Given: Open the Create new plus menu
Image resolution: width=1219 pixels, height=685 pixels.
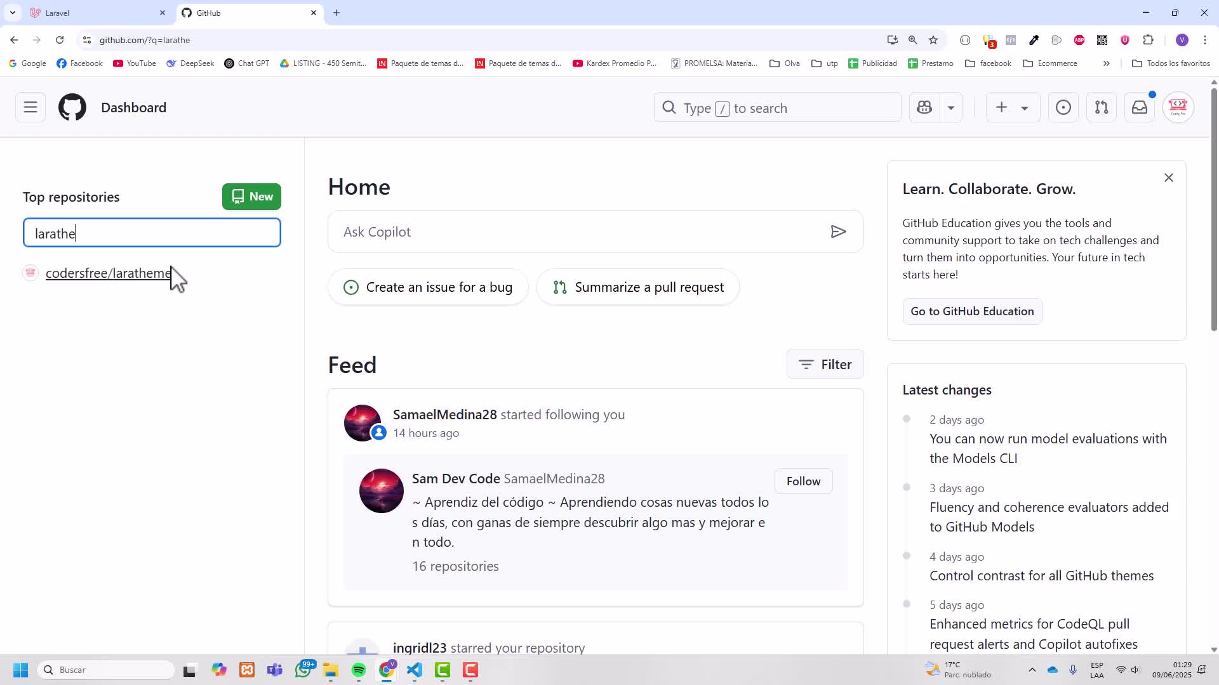Looking at the screenshot, I should pos(1013,107).
